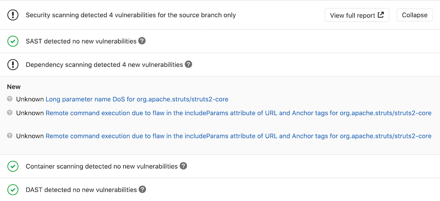Open Long parameter name DoS vulnerability link
This screenshot has width=440, height=201.
(x=137, y=99)
